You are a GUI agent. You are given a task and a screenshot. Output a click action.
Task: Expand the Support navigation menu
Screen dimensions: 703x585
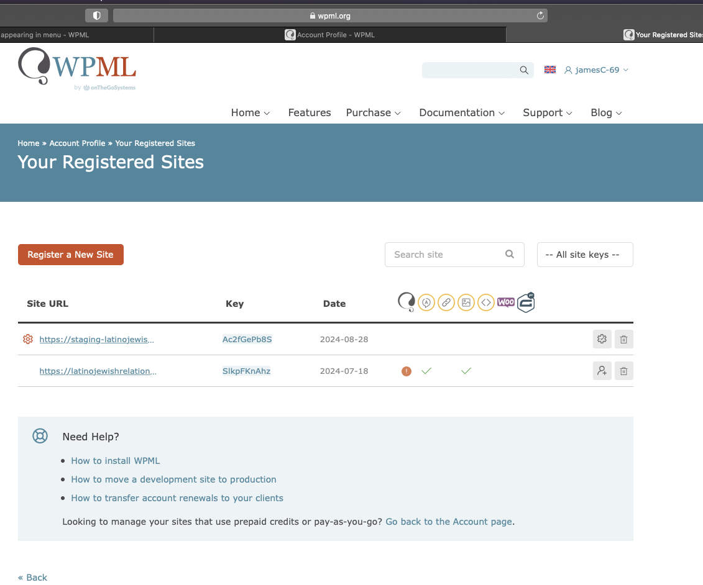tap(548, 112)
